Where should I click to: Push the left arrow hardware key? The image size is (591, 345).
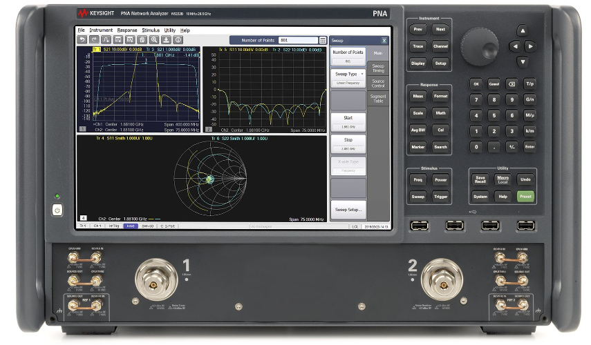coord(514,46)
